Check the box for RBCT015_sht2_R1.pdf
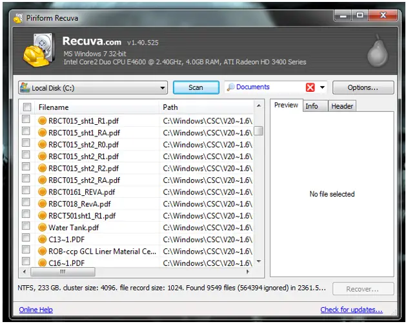 [26, 155]
